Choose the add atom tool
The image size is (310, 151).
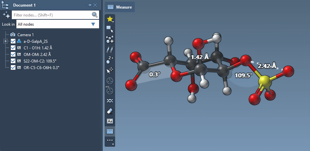pos(110,39)
